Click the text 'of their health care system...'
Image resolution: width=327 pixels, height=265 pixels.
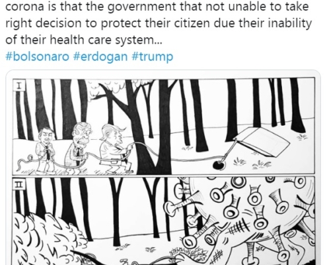84,40
